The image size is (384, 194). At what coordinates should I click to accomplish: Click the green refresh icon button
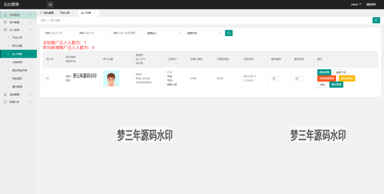click(x=376, y=20)
